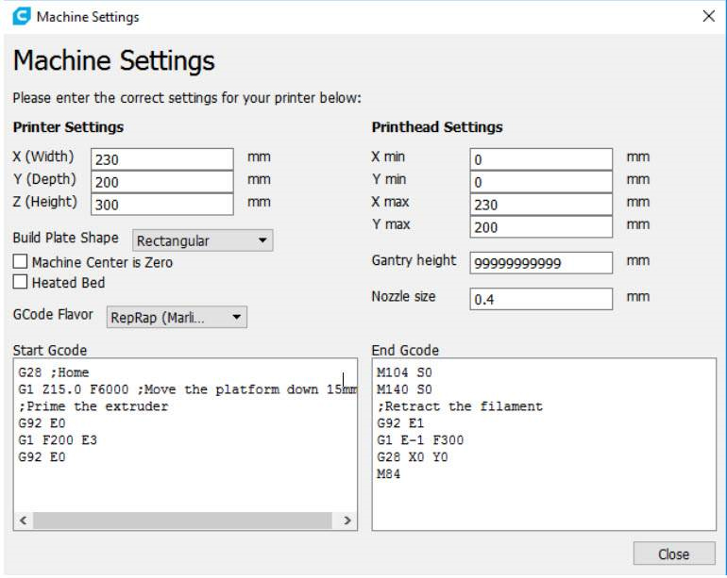Click Start Gcode scrollbar left arrow
Image resolution: width=727 pixels, height=578 pixels.
(x=24, y=520)
